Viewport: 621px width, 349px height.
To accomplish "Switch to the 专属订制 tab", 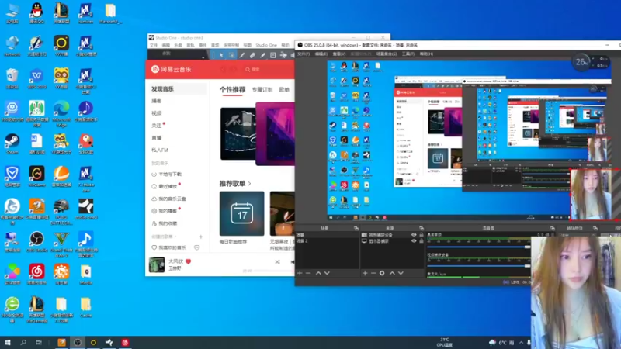I will pos(262,90).
